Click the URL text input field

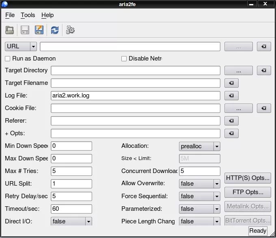(x=130, y=47)
